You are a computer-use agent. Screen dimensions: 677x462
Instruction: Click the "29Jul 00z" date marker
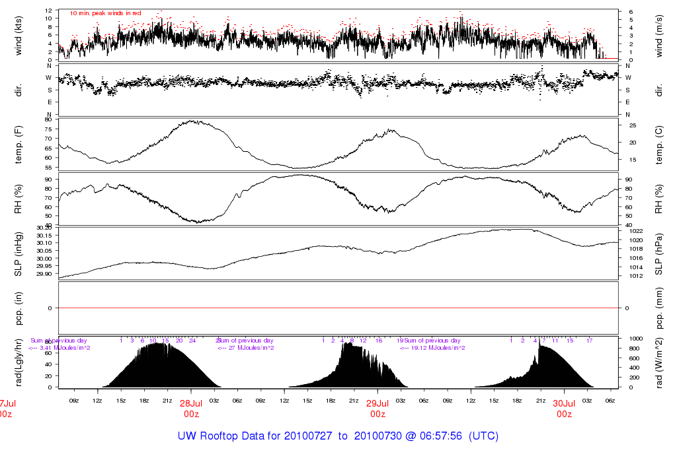378,409
